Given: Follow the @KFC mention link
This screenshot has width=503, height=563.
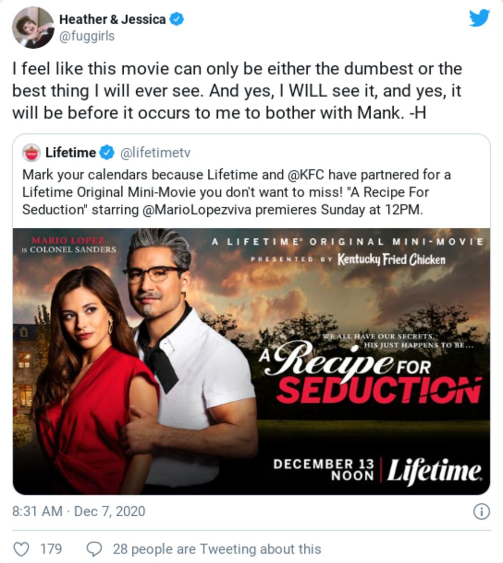Looking at the screenshot, I should point(306,174).
